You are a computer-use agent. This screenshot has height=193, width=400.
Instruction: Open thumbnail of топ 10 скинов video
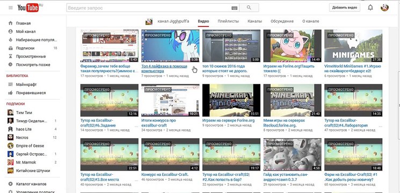231,46
